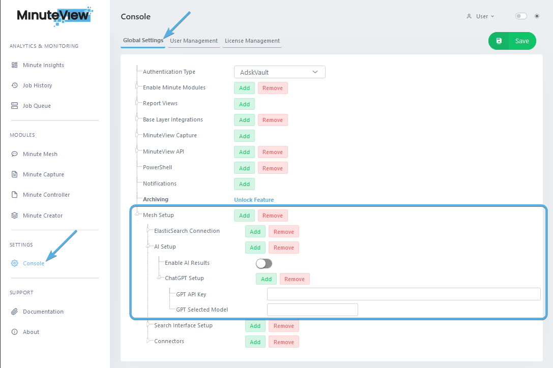Click the Job Queue icon in sidebar

tap(15, 106)
